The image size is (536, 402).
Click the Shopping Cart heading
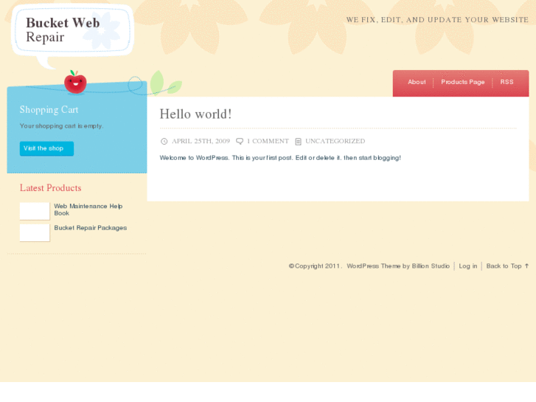[49, 110]
